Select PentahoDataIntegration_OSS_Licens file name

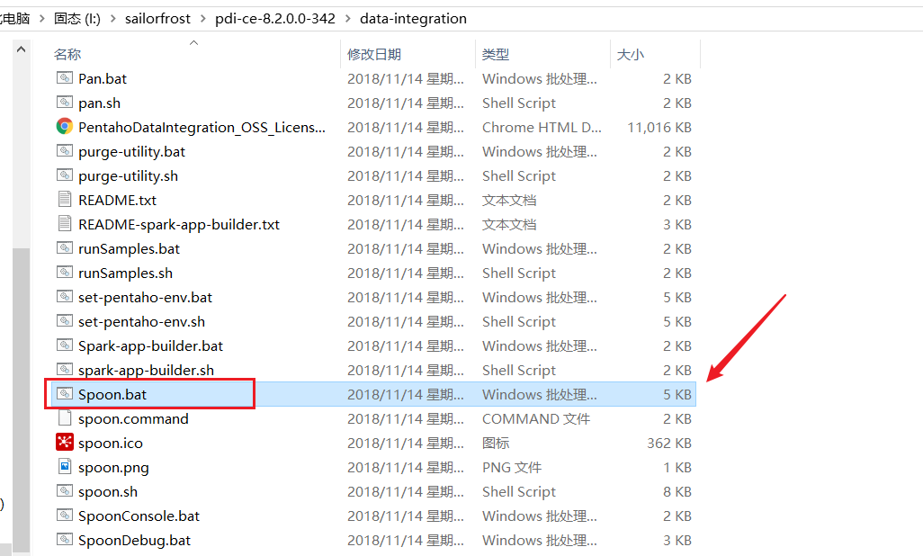202,127
